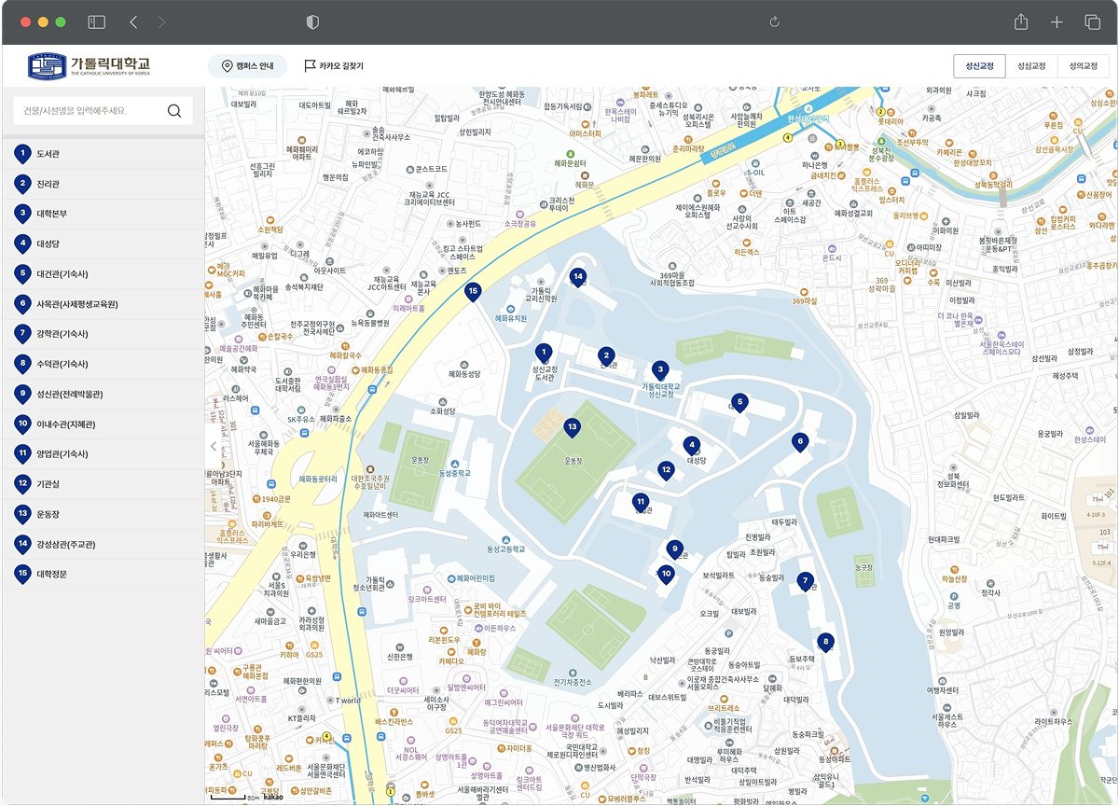Click the search magnifier icon in the sidebar
This screenshot has height=806, width=1119.
click(174, 111)
